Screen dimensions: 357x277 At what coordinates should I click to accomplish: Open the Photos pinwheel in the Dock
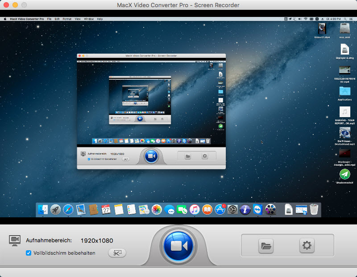pyautogui.click(x=157, y=209)
